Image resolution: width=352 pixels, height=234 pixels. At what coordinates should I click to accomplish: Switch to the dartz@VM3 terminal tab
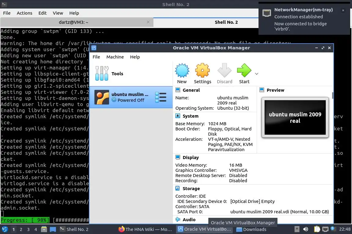tap(73, 22)
